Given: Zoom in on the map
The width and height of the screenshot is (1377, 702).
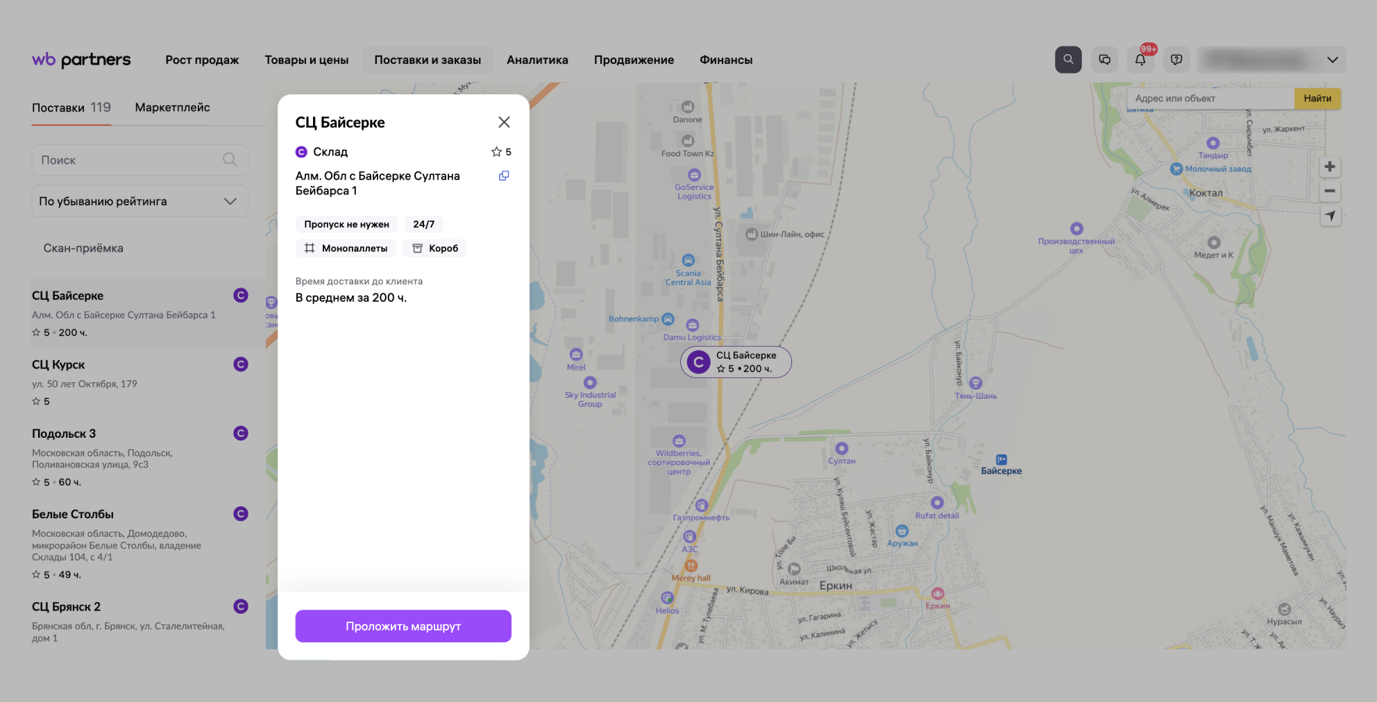Looking at the screenshot, I should point(1330,166).
